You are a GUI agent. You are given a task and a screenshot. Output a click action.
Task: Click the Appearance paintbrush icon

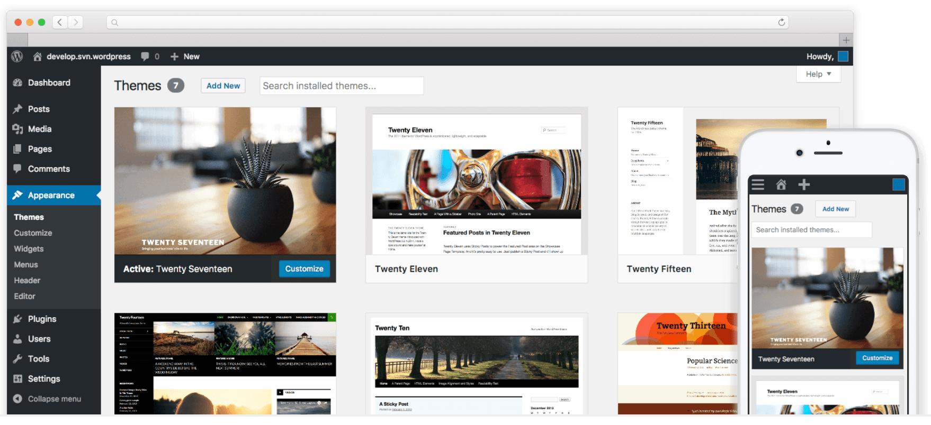pos(17,195)
